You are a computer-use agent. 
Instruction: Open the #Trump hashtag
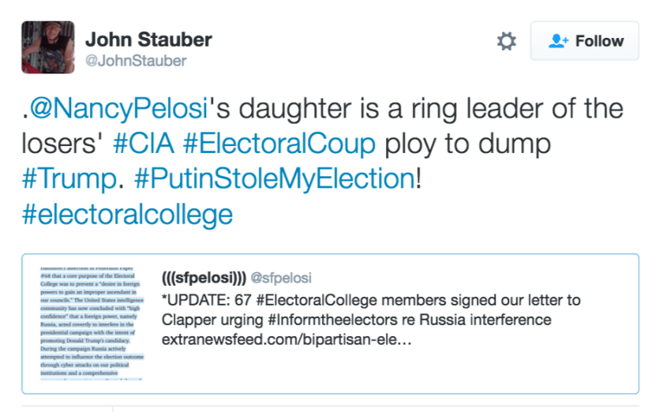click(x=68, y=179)
